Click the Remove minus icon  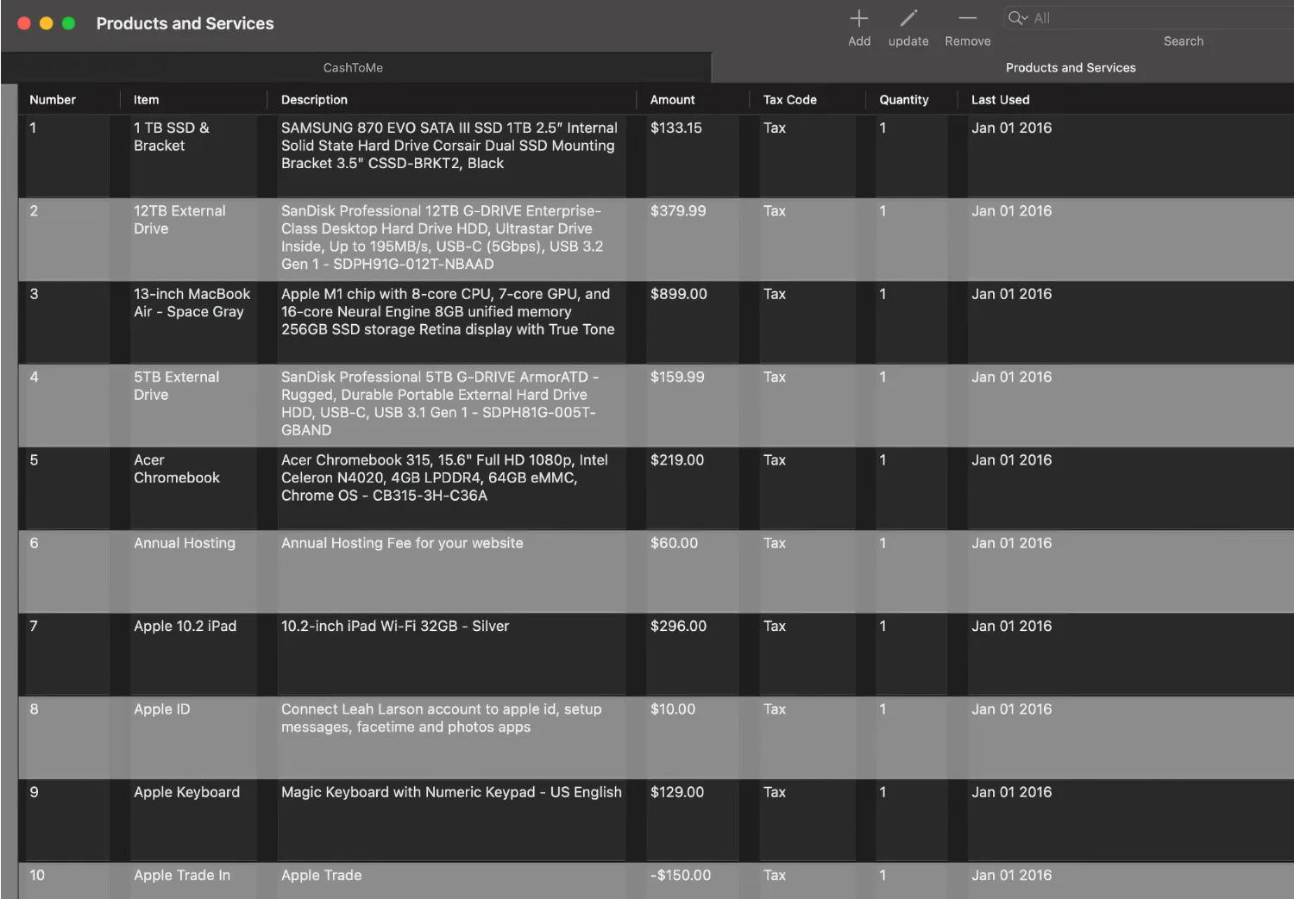coord(967,19)
